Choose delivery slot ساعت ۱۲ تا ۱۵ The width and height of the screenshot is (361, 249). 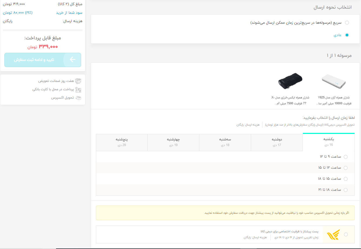click(345, 168)
